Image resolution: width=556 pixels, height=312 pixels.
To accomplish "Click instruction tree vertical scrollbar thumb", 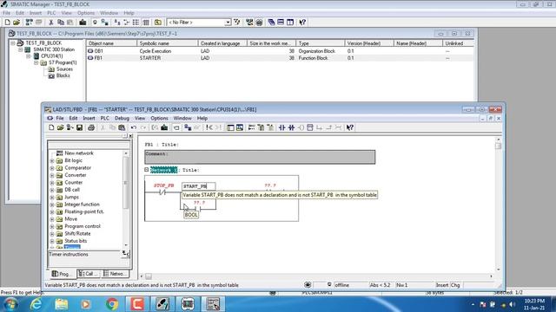I will [125, 183].
